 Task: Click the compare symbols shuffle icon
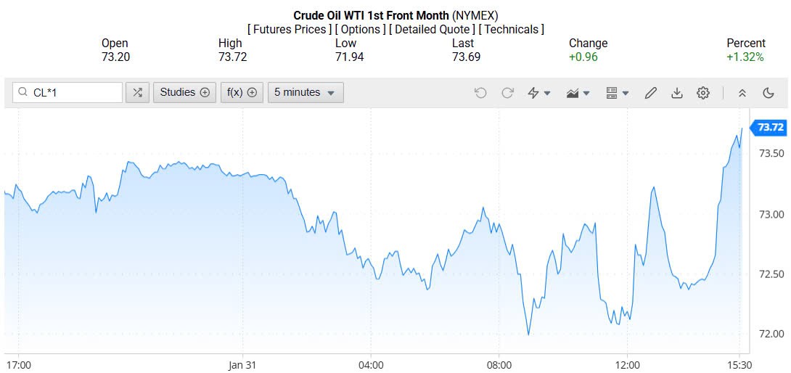137,92
